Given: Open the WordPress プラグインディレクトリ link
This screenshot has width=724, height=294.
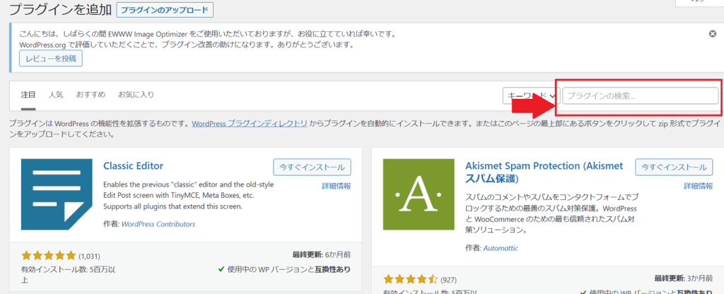Looking at the screenshot, I should (250, 124).
